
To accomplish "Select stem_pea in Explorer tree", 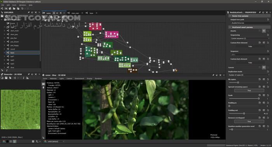I will coord(14,35).
